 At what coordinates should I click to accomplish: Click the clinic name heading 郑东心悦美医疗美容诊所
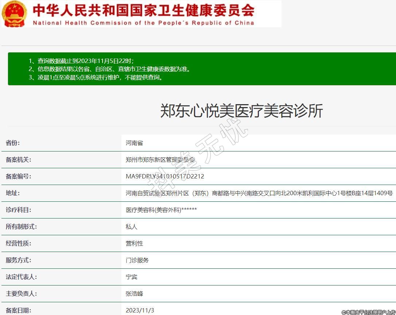tap(241, 111)
